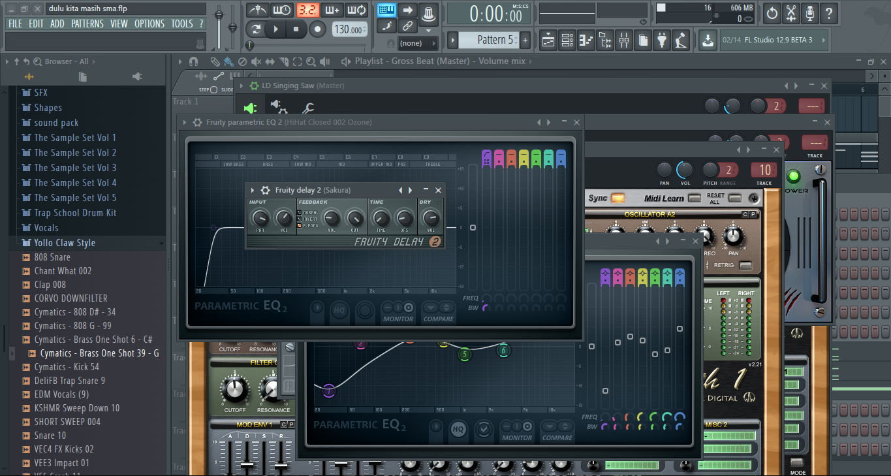Viewport: 891px width, 476px height.
Task: Select the Mute tool in Playlist toolbar
Action: 255,61
